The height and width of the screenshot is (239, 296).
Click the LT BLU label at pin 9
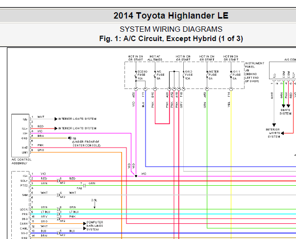click(46, 212)
